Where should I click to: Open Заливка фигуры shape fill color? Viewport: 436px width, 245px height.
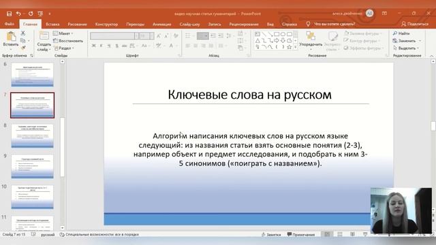[362, 33]
